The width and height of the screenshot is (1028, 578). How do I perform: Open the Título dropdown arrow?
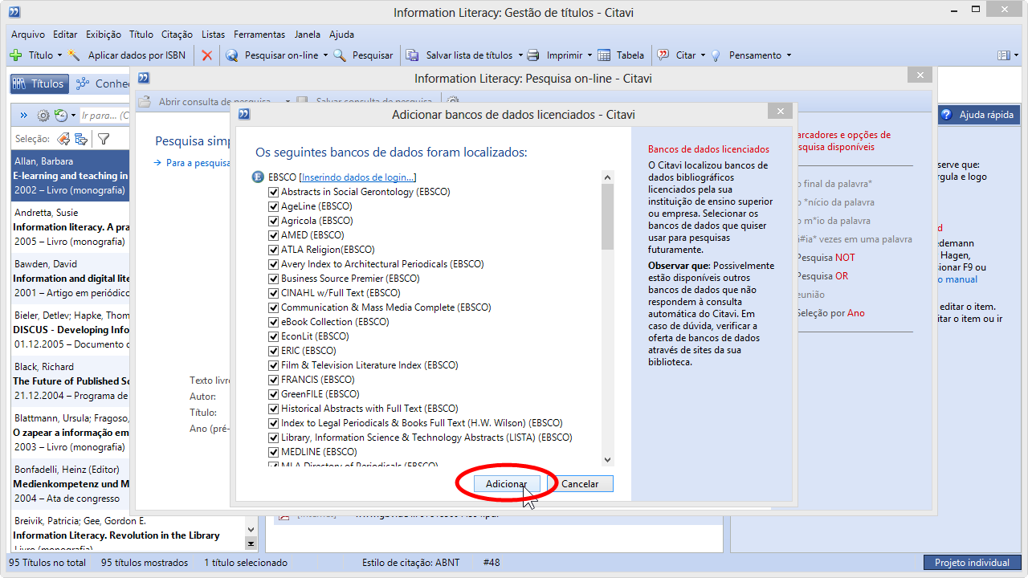[59, 55]
